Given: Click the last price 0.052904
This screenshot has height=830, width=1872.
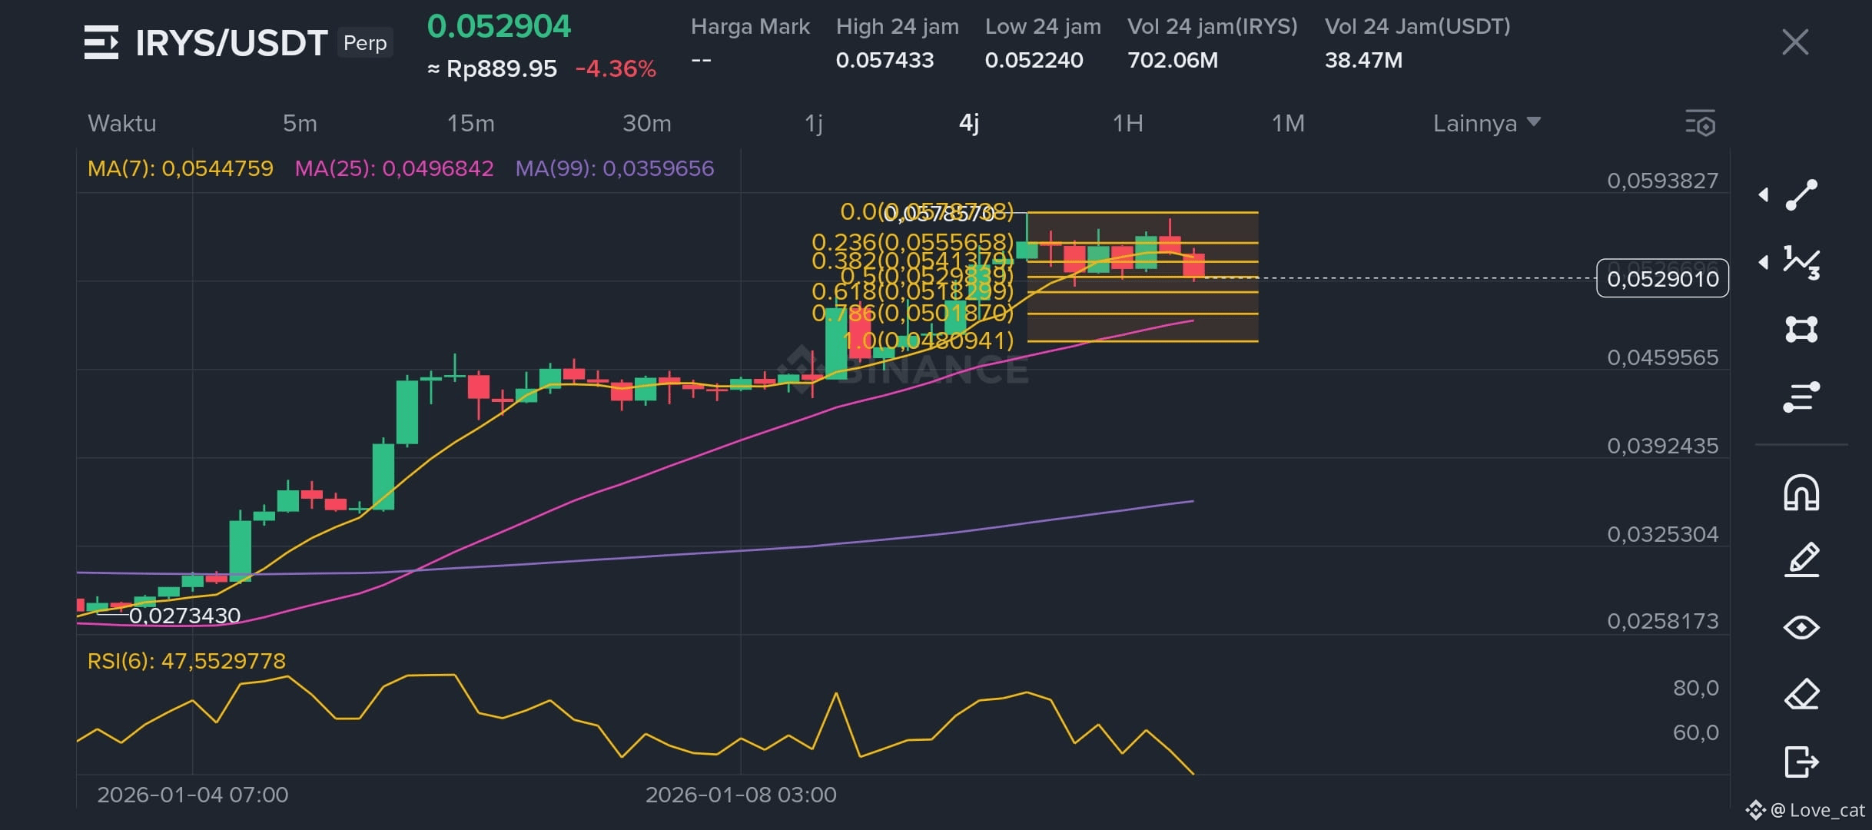Looking at the screenshot, I should 499,27.
